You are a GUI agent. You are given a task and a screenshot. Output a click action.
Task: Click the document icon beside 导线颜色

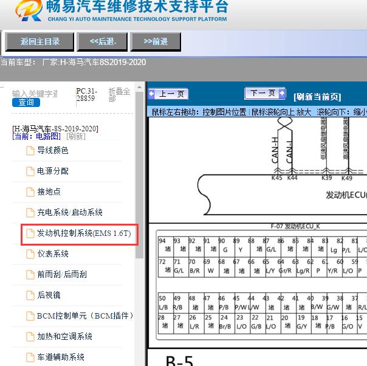30,151
